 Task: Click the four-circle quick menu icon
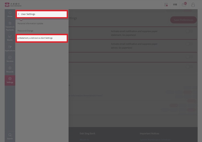click(x=166, y=5)
